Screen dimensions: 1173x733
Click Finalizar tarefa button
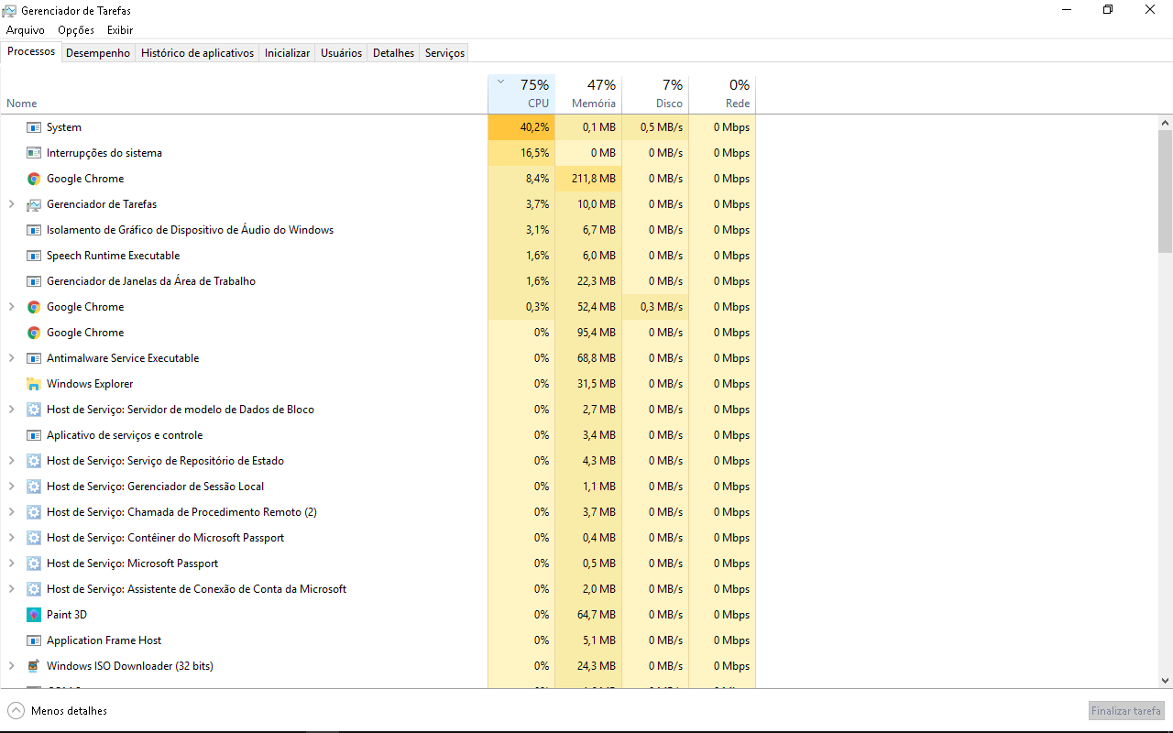(1126, 711)
